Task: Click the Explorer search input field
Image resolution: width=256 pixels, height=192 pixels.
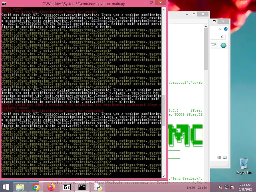Action: [x=218, y=37]
